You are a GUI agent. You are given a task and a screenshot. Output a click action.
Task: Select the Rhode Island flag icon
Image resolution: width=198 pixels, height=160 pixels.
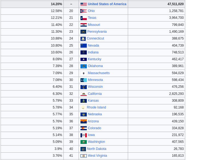pos(83,107)
